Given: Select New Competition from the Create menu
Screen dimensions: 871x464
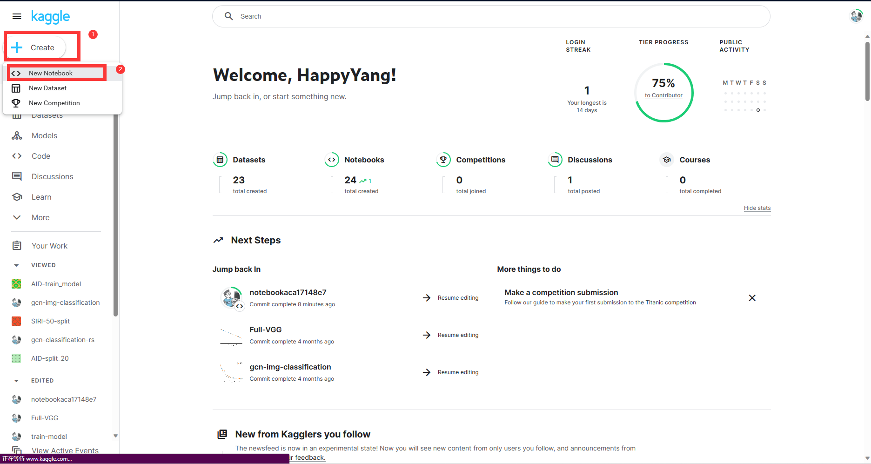Looking at the screenshot, I should click(x=62, y=103).
